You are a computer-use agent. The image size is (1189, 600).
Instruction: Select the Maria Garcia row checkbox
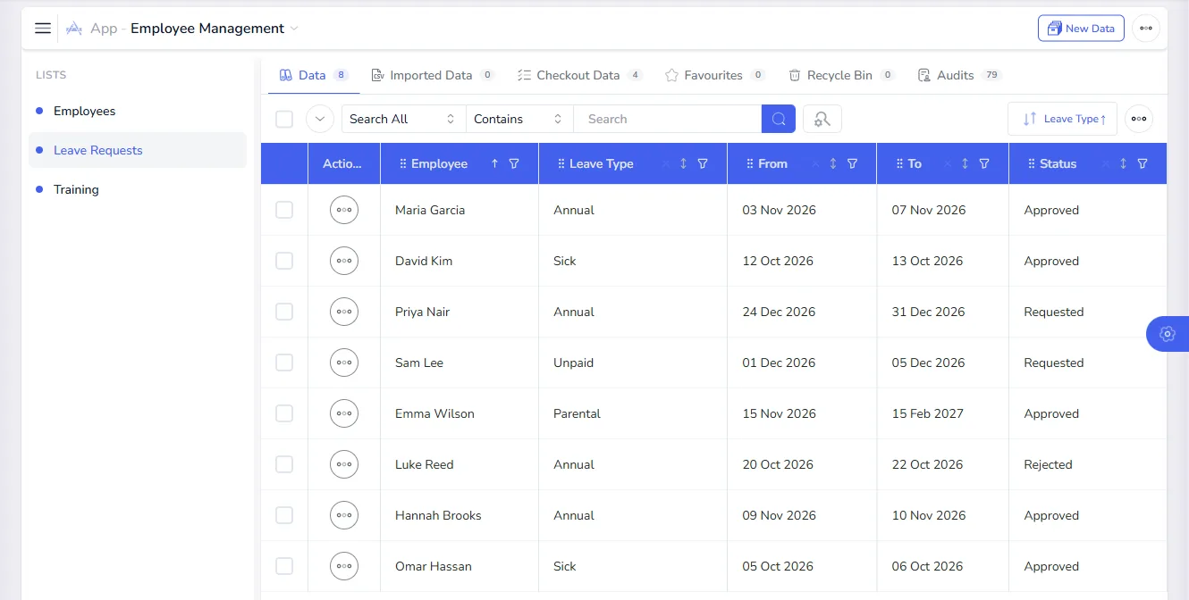284,210
